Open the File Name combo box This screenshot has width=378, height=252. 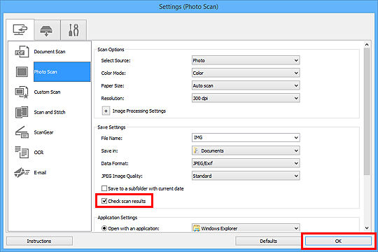(246, 138)
